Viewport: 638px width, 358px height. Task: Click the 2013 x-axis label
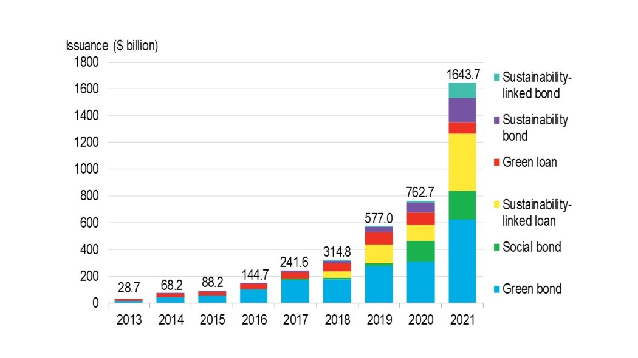[129, 320]
